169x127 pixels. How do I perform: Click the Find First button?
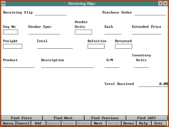(21, 118)
